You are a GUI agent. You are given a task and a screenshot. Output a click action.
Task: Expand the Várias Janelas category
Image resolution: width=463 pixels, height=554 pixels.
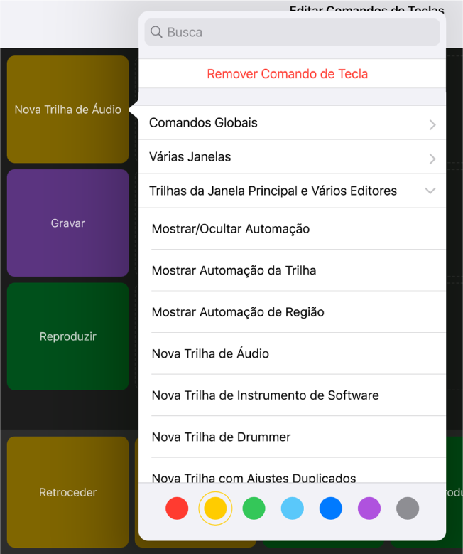coord(292,157)
